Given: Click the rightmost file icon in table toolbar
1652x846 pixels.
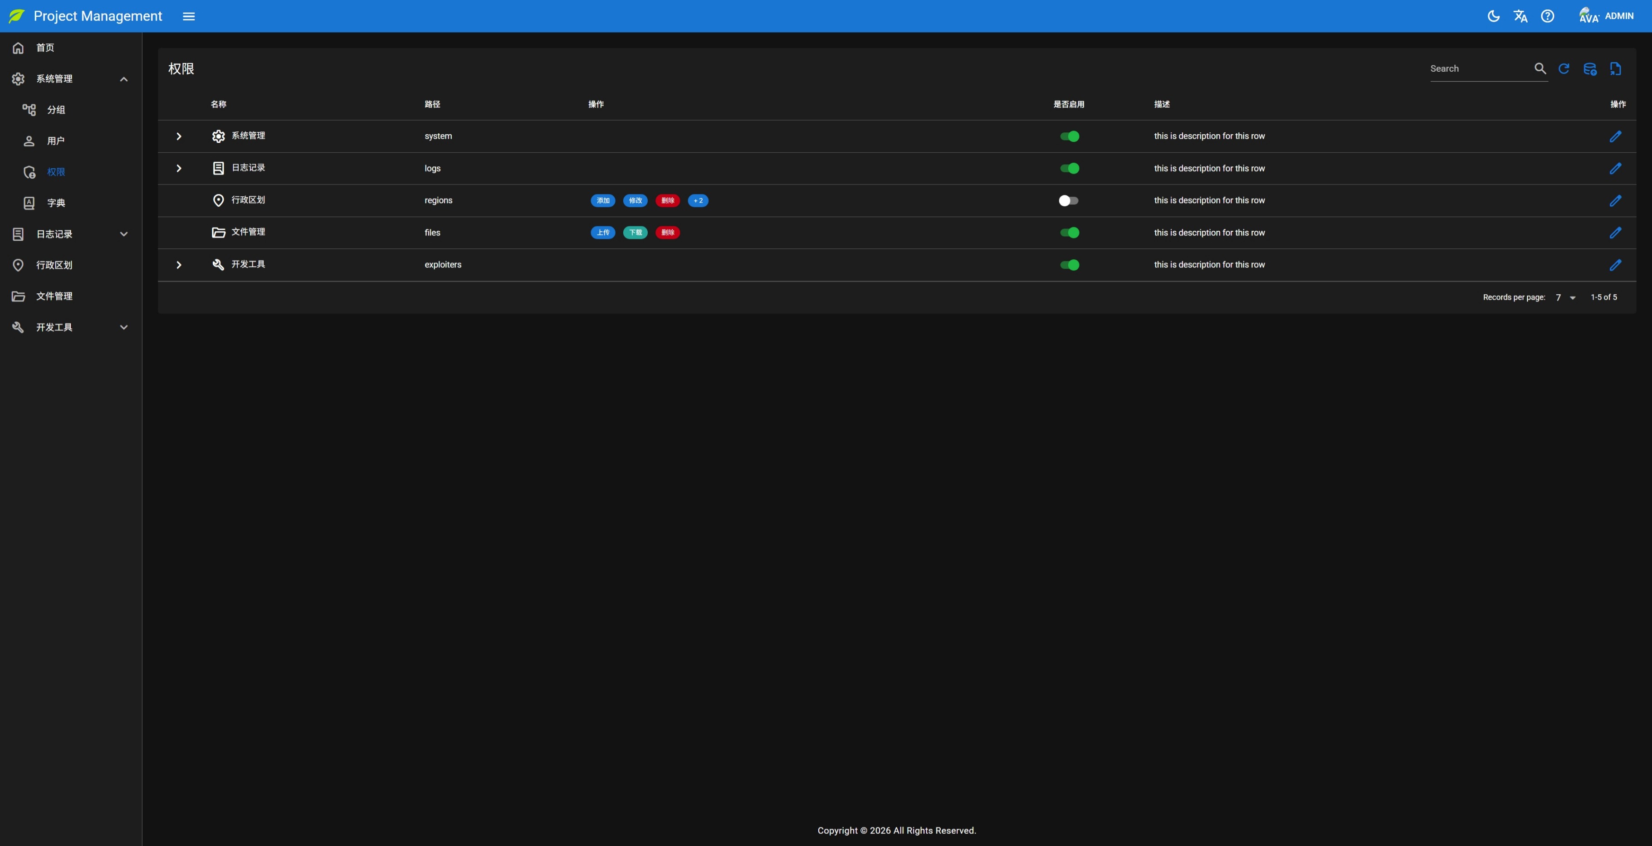Looking at the screenshot, I should (x=1615, y=68).
